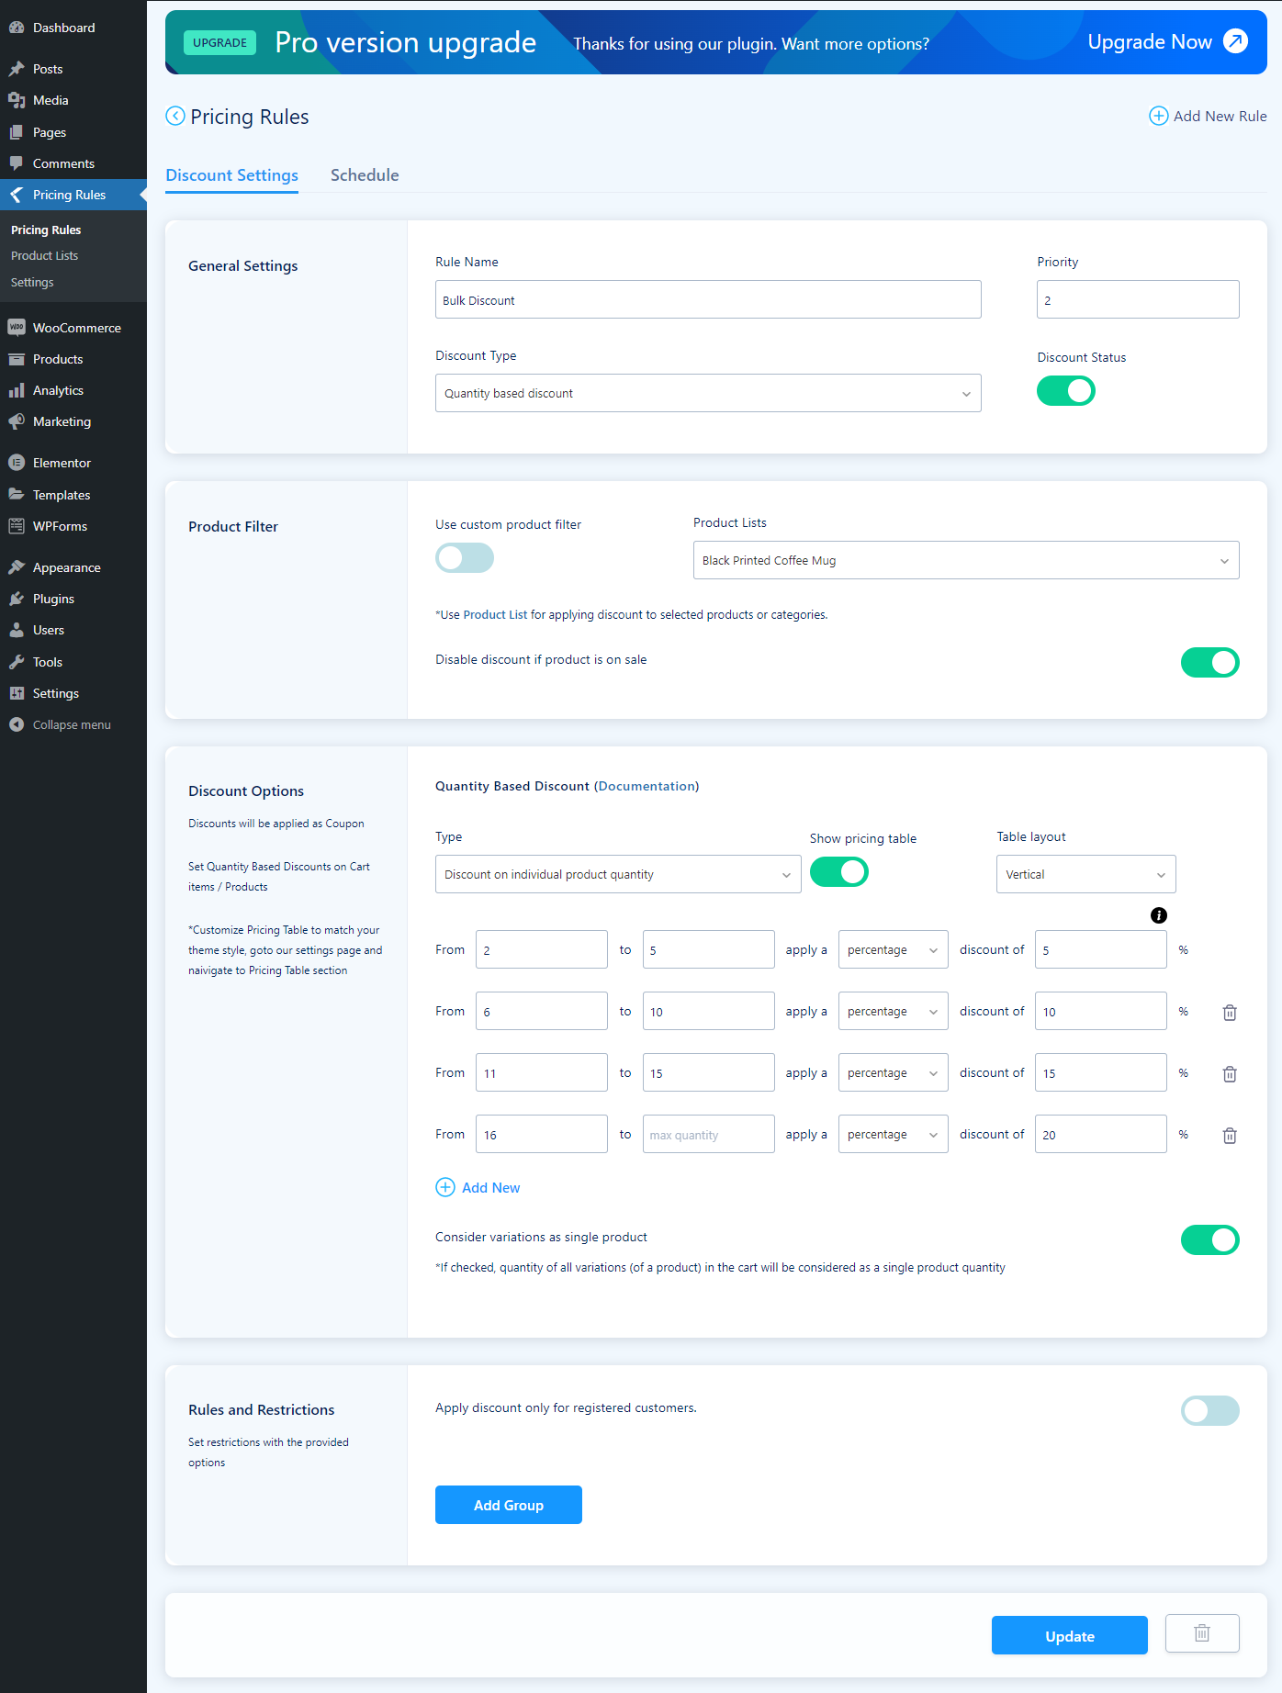Click the Upgrade Now arrow icon
1282x1693 pixels.
pos(1236,41)
